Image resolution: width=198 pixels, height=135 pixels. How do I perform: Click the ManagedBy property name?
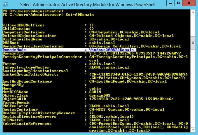[13, 85]
